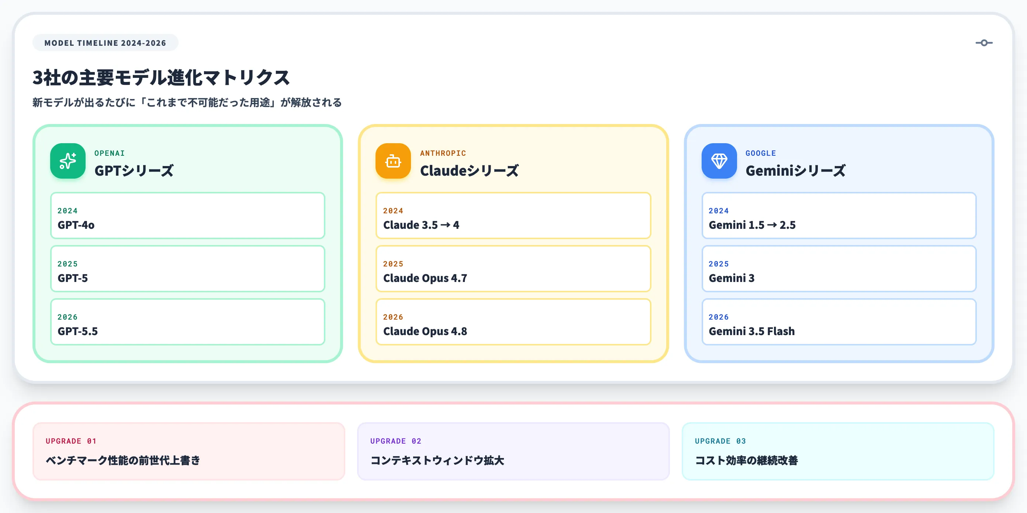The width and height of the screenshot is (1027, 513).
Task: Open the Claude Opus 4.8 card
Action: (513, 321)
